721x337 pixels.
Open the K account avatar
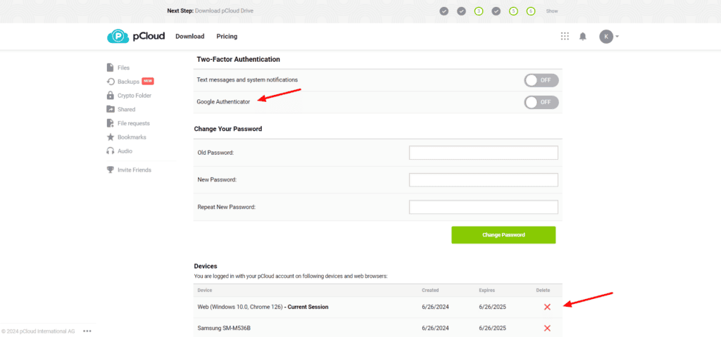(606, 37)
